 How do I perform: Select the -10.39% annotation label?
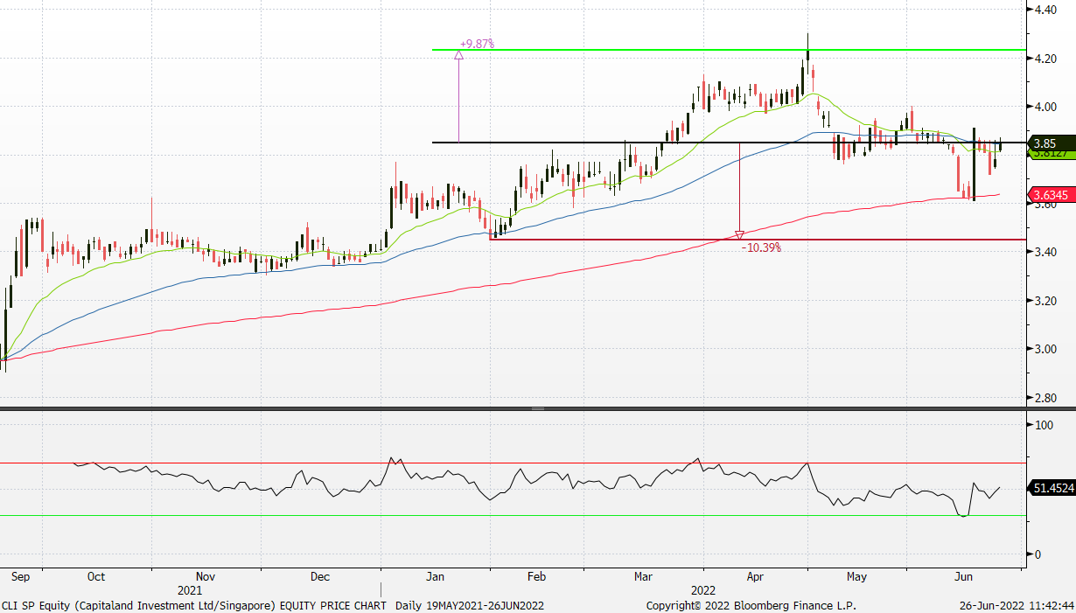click(761, 248)
